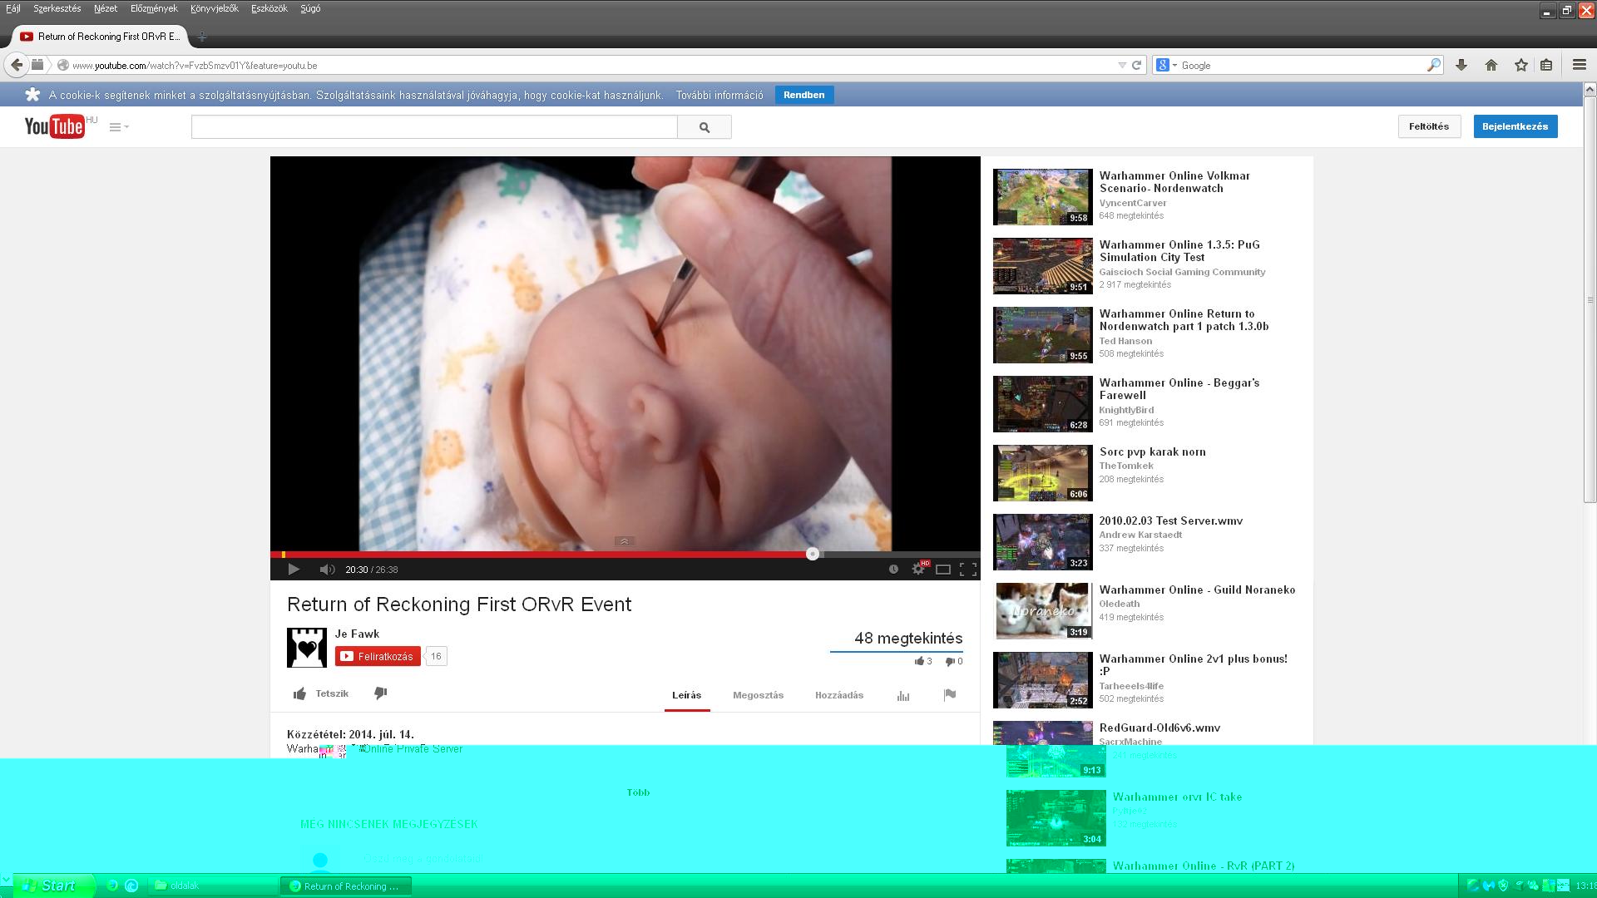Click the YouTube search magnifier button
The image size is (1597, 898).
[705, 127]
